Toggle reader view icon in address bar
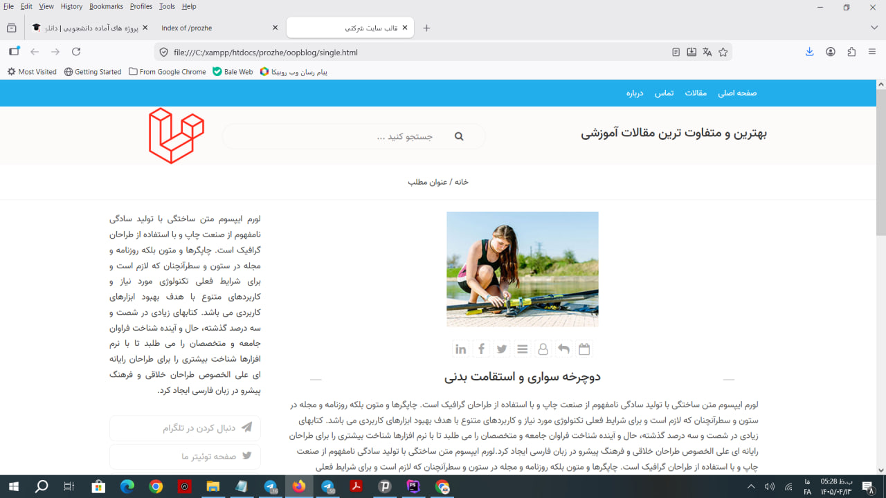Image resolution: width=886 pixels, height=498 pixels. coord(676,52)
